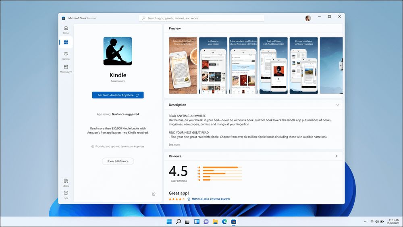Image resolution: width=403 pixels, height=227 pixels.
Task: Click the volume icon in system tray
Action: point(377,222)
